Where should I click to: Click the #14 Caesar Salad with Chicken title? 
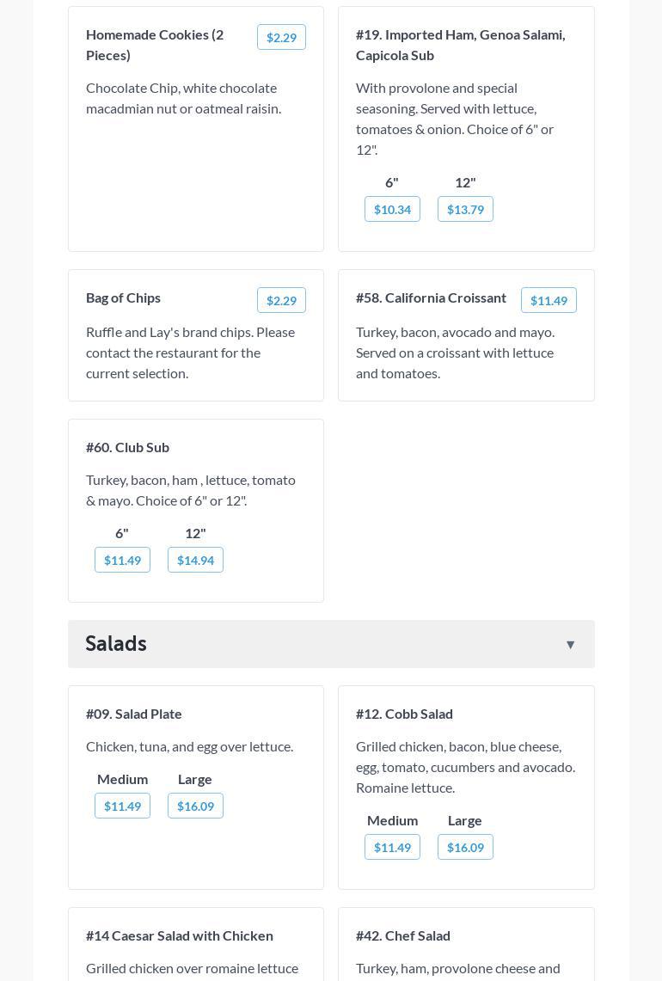click(x=180, y=935)
